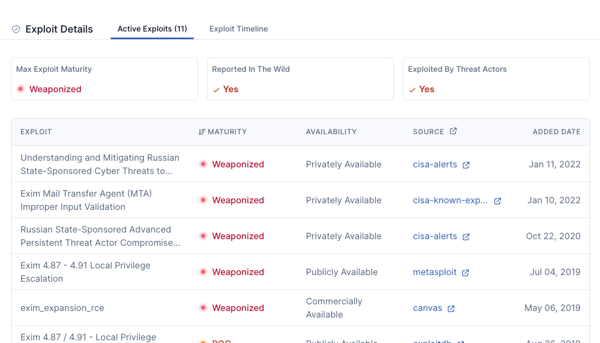The width and height of the screenshot is (600, 343).
Task: Select 'Understanding and Mitigating Russian State-Sponsored Cyber Threats' row title
Action: (x=100, y=164)
